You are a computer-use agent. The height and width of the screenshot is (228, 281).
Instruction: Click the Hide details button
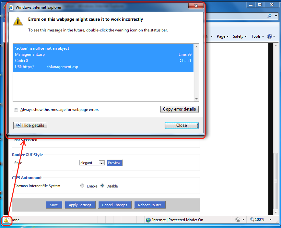tap(30, 126)
